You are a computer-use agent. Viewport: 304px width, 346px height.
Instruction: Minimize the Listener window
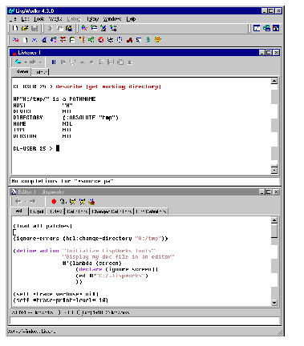coord(262,52)
